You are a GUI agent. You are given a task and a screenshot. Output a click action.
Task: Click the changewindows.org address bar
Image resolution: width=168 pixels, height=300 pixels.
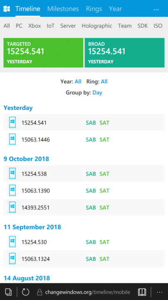(x=84, y=292)
